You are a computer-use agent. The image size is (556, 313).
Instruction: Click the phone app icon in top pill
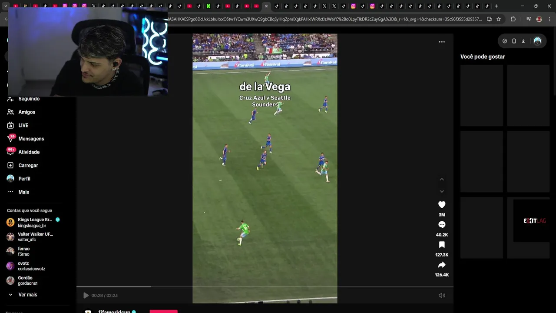tap(514, 41)
